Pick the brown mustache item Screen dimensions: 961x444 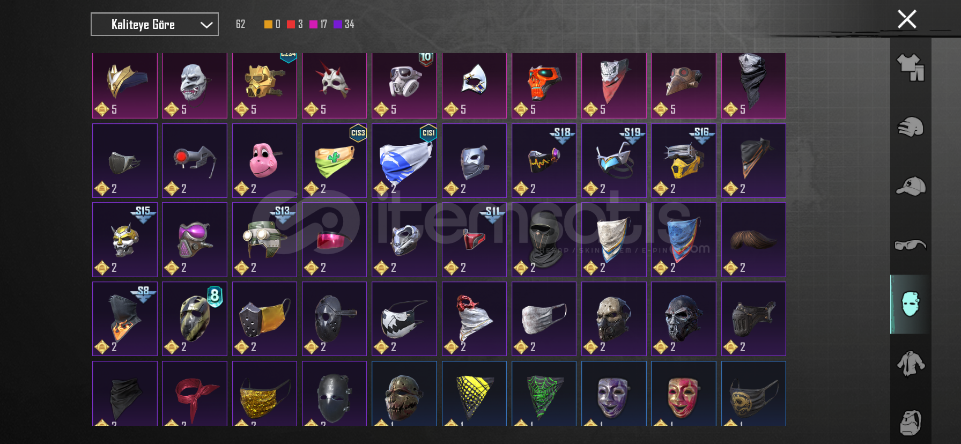pos(753,239)
